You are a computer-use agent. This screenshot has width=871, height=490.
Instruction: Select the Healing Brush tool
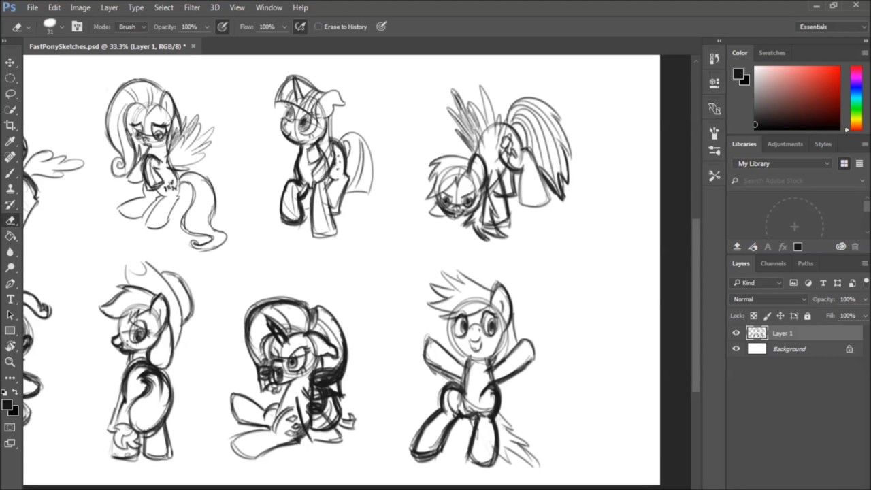pos(10,157)
